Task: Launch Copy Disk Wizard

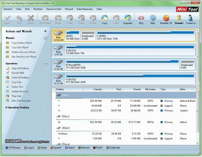Action: point(20,47)
